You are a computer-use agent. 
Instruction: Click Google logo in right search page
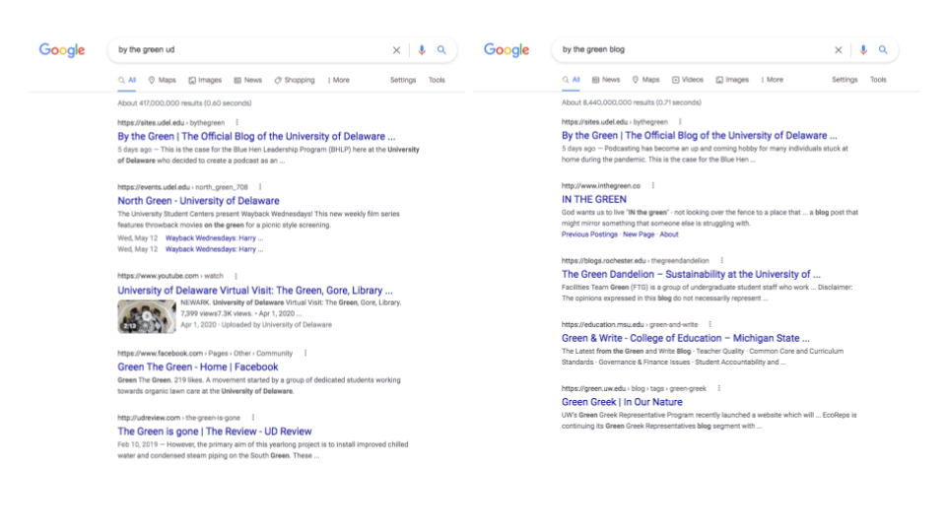507,50
